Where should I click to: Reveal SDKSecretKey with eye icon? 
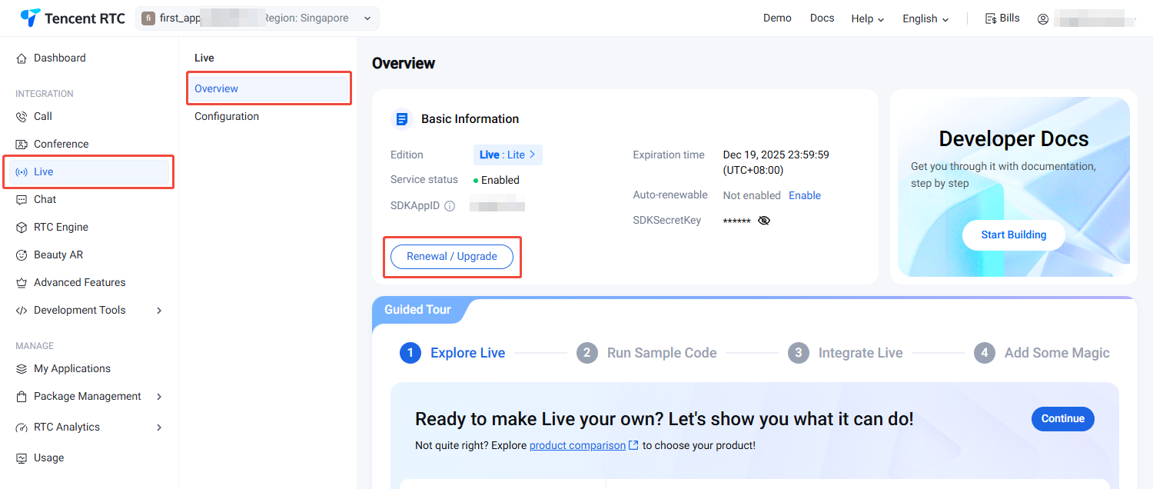click(x=763, y=220)
